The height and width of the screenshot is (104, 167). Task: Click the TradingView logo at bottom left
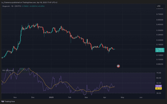(8, 102)
